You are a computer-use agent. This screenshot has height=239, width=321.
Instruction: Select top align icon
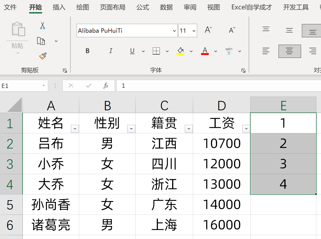click(266, 29)
